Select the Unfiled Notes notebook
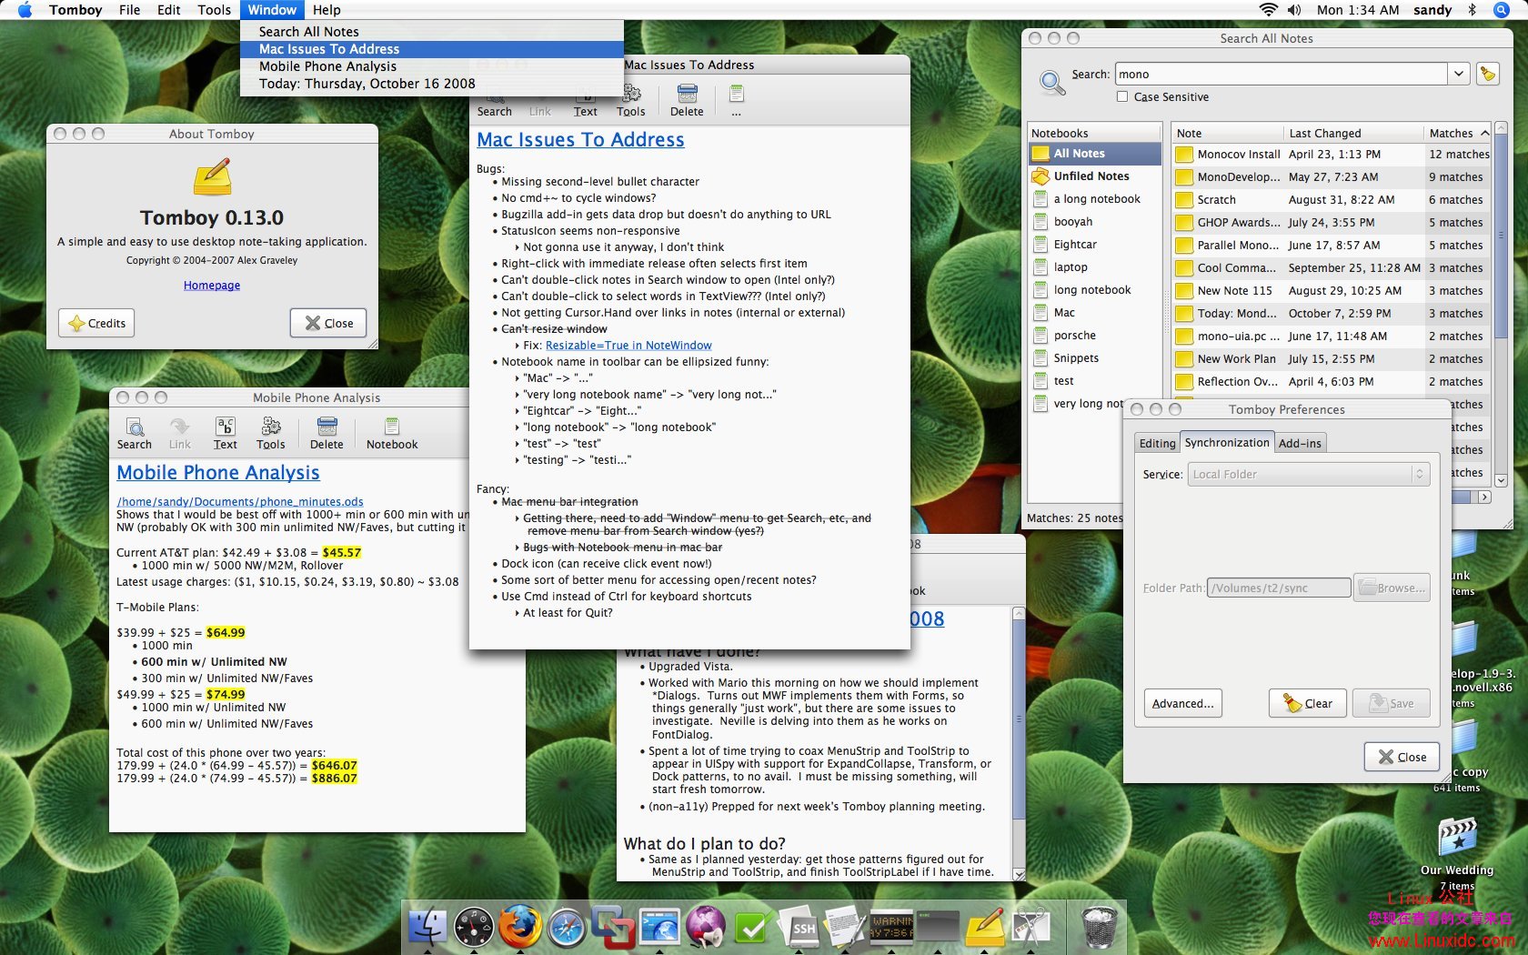This screenshot has width=1528, height=955. click(x=1095, y=176)
